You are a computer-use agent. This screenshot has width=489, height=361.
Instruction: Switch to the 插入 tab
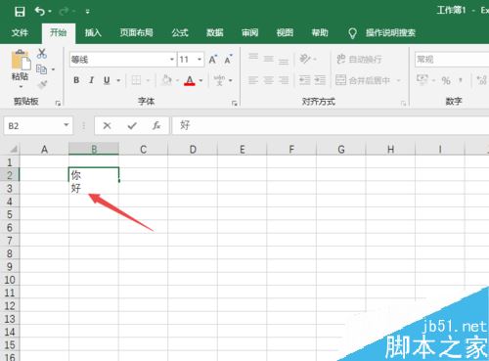tap(93, 32)
